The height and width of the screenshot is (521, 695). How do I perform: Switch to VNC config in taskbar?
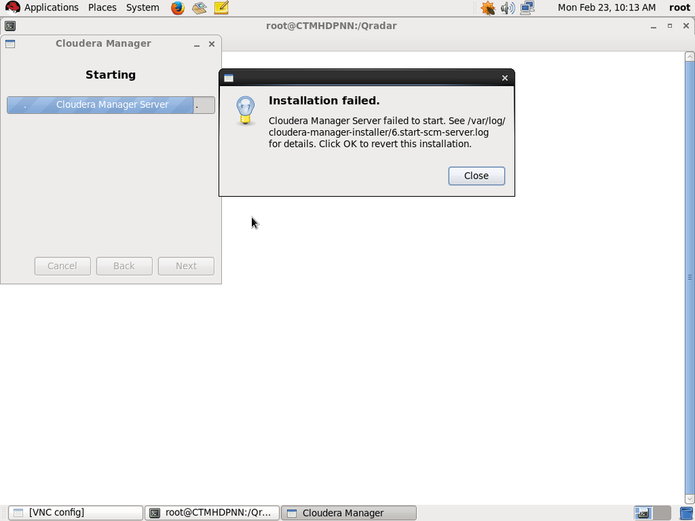point(76,513)
